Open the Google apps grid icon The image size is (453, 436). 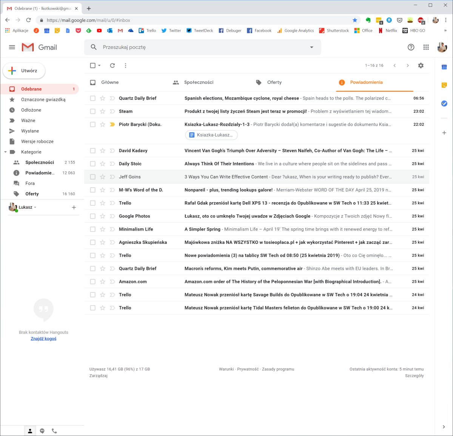pyautogui.click(x=426, y=47)
